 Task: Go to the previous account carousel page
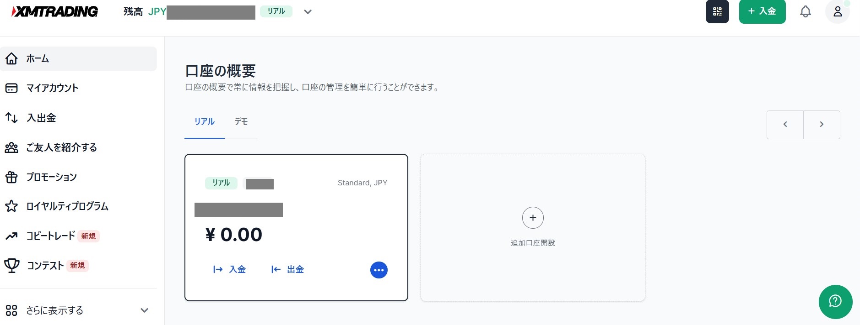click(785, 125)
